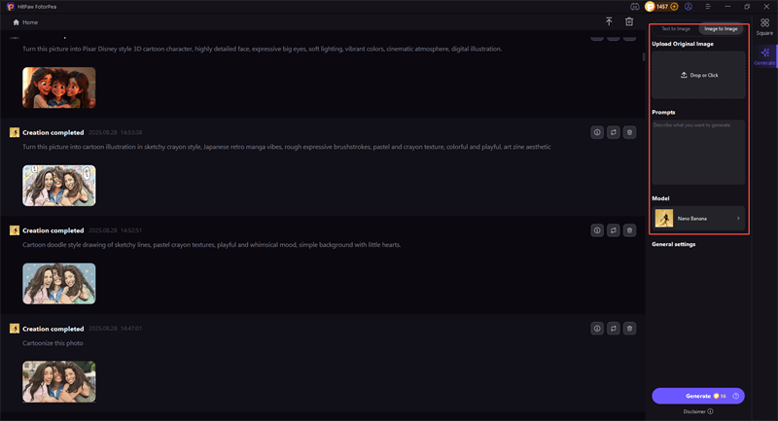Expand the Nano Banana model selector
This screenshot has height=421, width=778.
pos(698,219)
